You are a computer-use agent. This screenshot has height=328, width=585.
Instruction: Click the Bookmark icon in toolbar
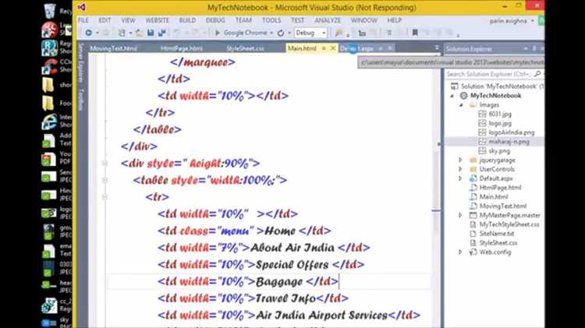(414, 33)
